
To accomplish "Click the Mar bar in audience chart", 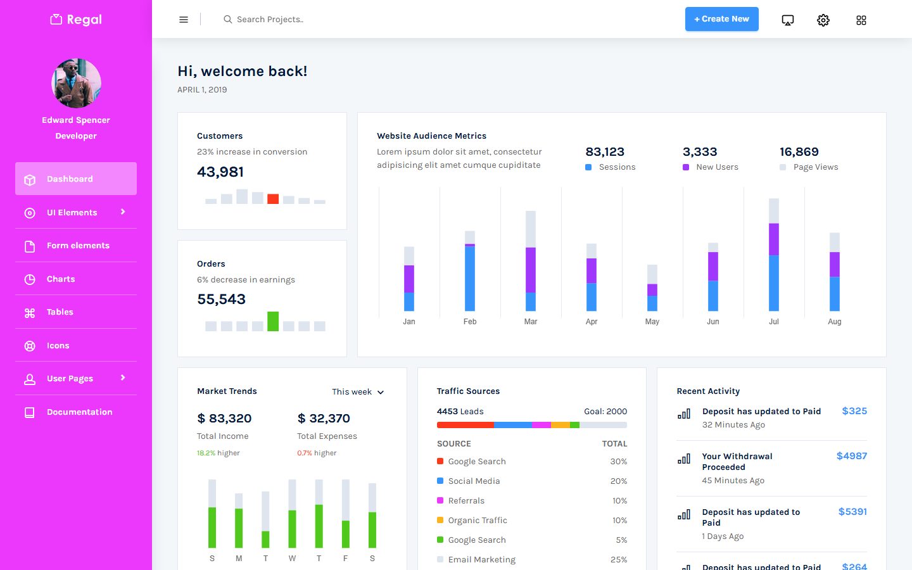I will [531, 261].
